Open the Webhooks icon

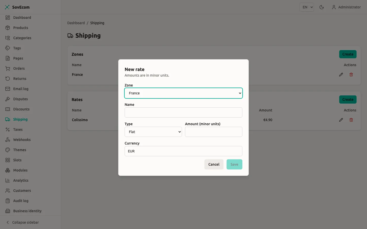(x=8, y=140)
